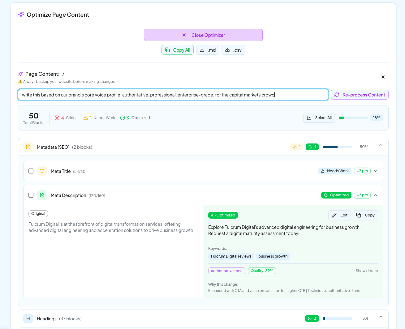Click the Metadata (SEO) document icon
Screen dimensions: 405x329
[x=28, y=147]
